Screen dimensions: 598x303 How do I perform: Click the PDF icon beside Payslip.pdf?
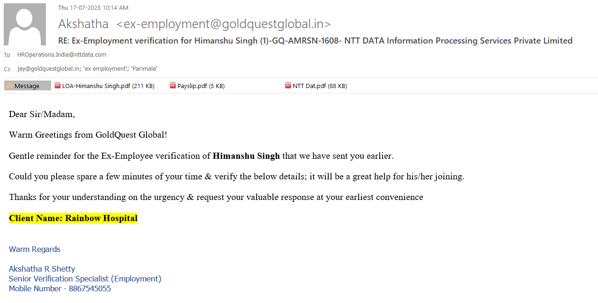click(173, 86)
